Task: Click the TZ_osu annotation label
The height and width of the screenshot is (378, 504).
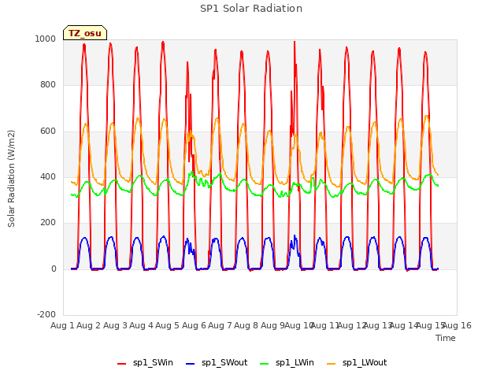Action: 85,33
